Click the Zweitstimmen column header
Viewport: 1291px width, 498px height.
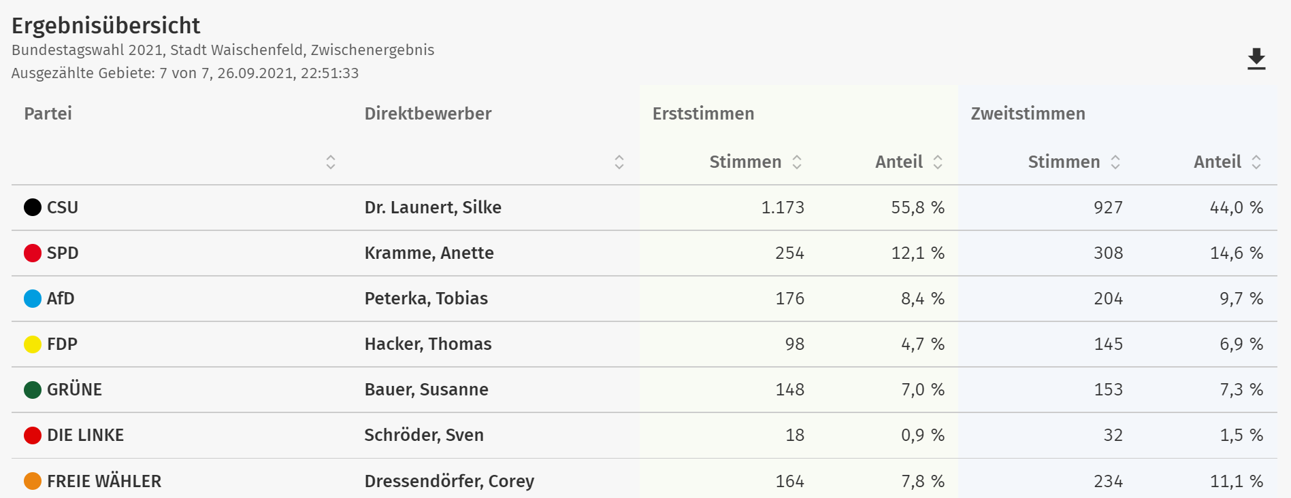click(1028, 113)
